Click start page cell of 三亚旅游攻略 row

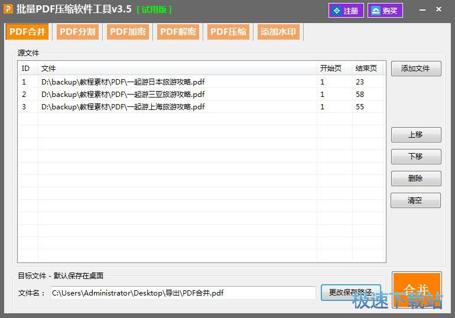334,95
